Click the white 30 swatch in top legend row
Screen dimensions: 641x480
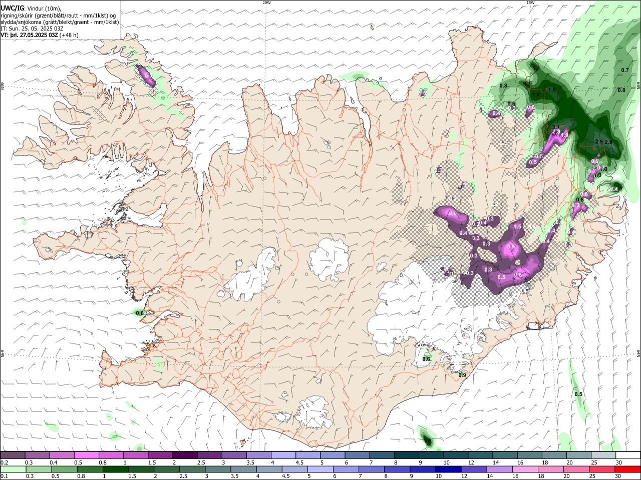coord(627,455)
